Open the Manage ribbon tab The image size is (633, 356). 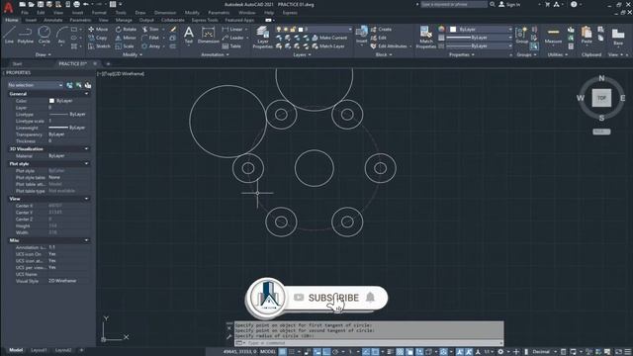(x=124, y=20)
